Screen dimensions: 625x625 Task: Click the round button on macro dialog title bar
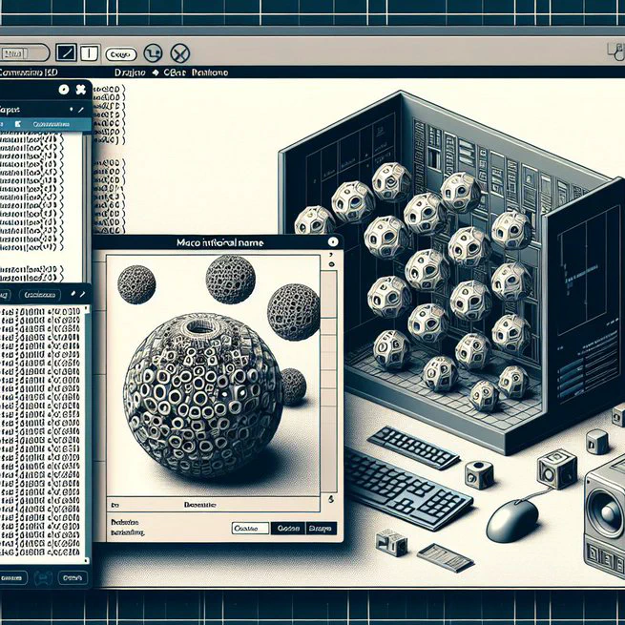331,244
